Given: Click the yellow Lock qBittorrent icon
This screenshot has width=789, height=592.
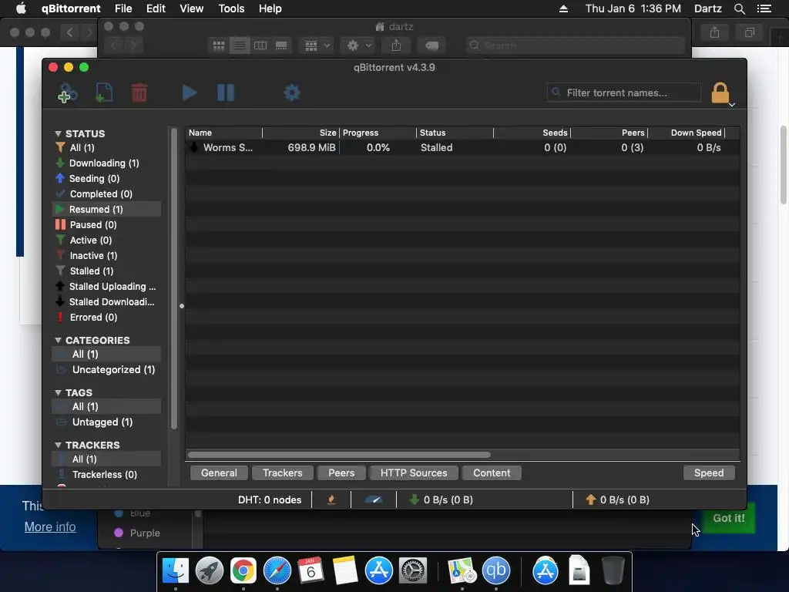Looking at the screenshot, I should point(720,92).
